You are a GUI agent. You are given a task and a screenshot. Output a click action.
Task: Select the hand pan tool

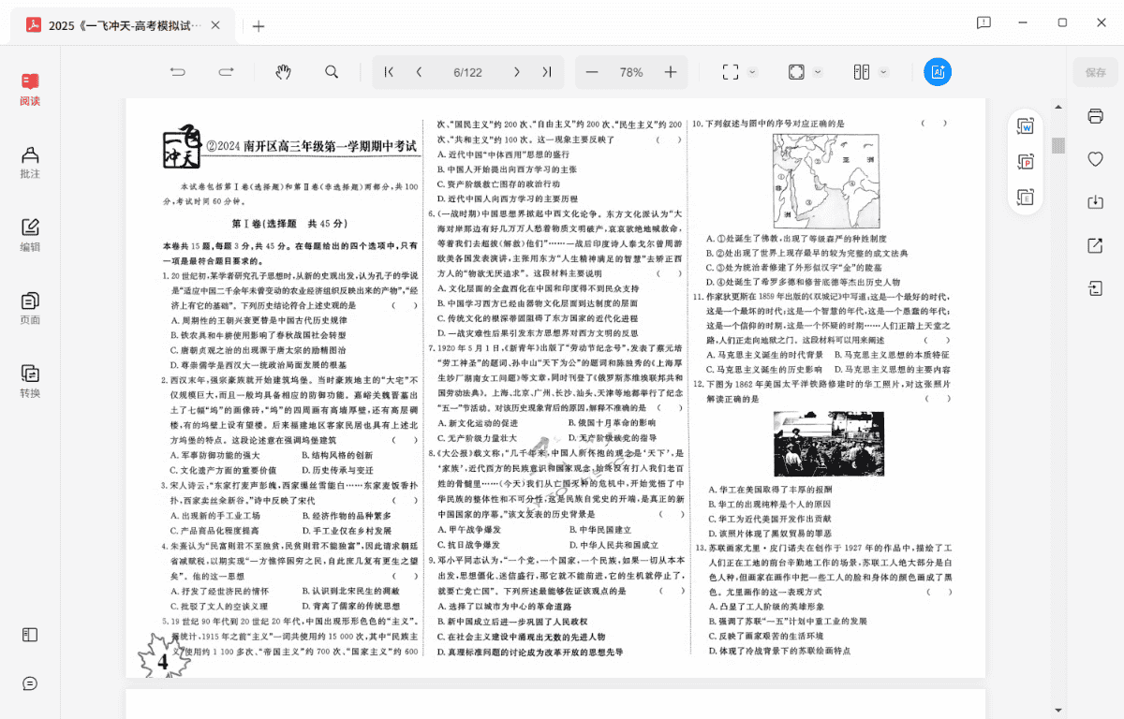coord(284,72)
